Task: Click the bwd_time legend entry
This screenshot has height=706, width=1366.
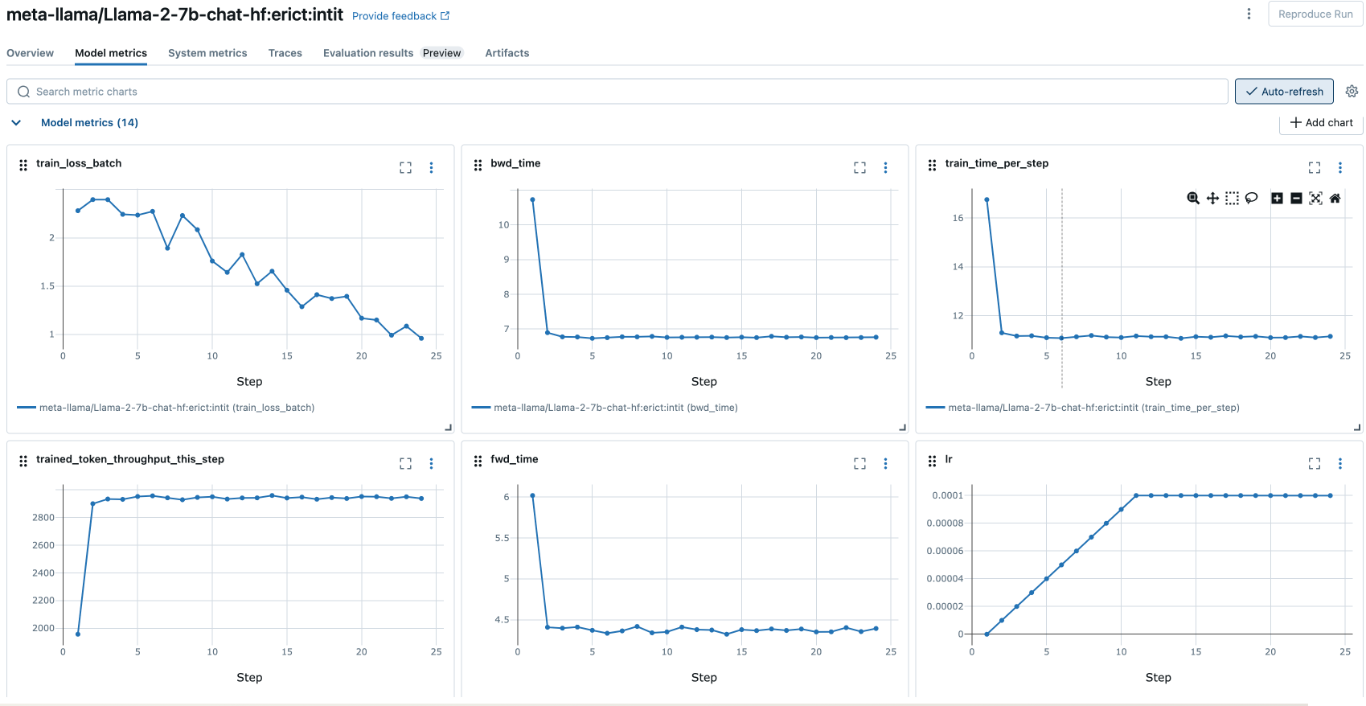Action: coord(605,408)
